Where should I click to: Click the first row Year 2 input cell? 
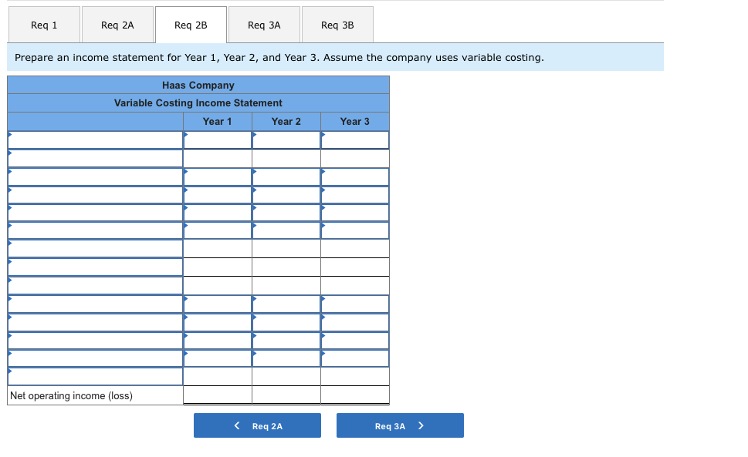pos(286,140)
